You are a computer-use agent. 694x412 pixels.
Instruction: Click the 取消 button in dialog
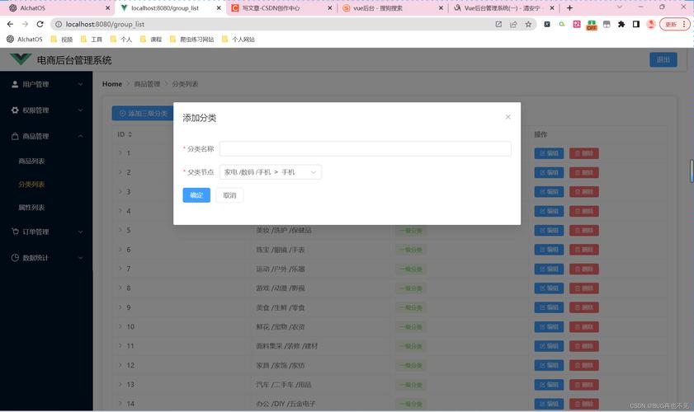[229, 195]
